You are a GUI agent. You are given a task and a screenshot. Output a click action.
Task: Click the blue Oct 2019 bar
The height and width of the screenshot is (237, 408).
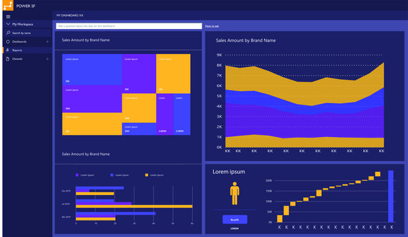[x=99, y=188]
